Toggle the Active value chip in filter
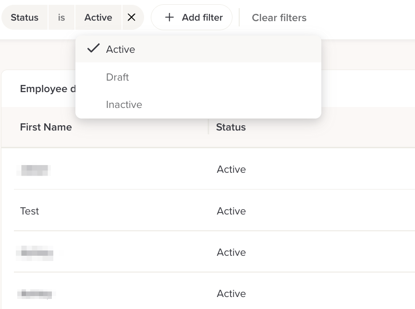Image resolution: width=415 pixels, height=309 pixels. point(98,17)
